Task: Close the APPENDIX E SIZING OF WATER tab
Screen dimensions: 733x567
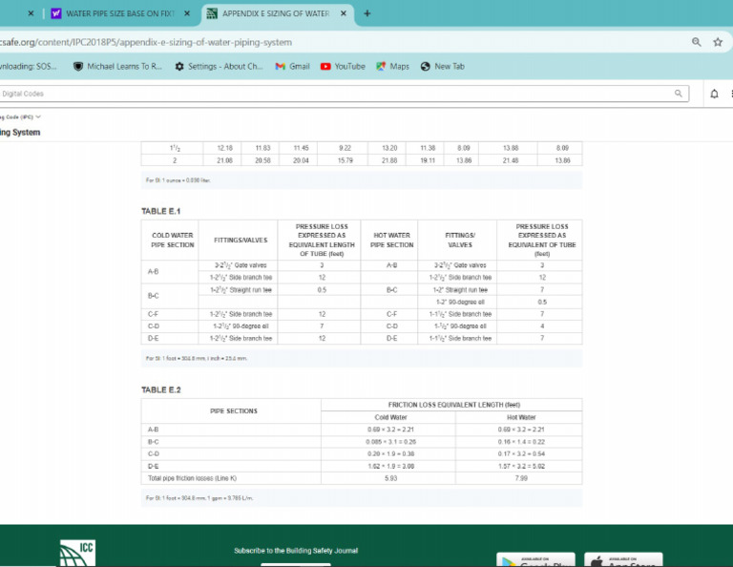Action: (x=344, y=13)
